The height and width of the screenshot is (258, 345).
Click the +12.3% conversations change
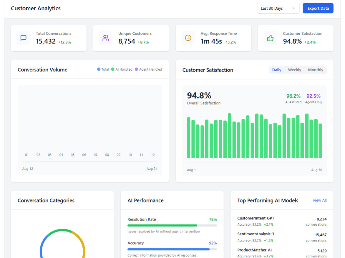point(65,42)
